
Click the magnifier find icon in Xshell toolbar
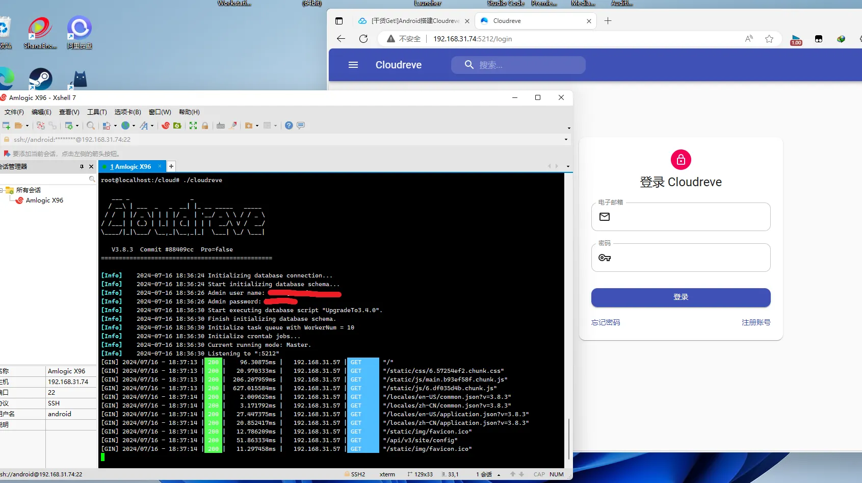(91, 125)
